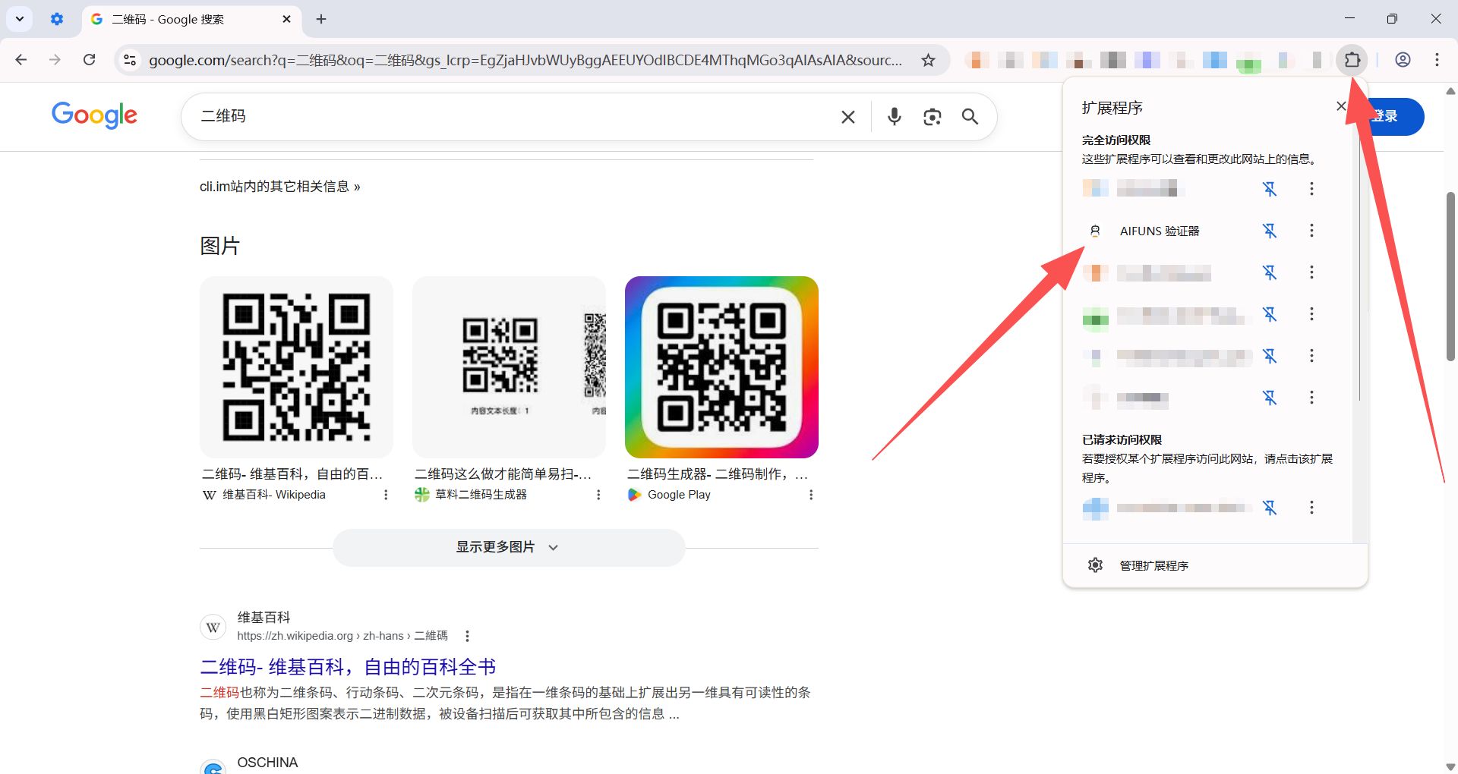Viewport: 1458px width, 774px height.
Task: Search by image with Google Lens icon
Action: click(x=933, y=117)
